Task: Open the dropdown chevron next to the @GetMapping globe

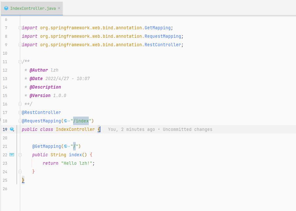Action: click(x=69, y=147)
